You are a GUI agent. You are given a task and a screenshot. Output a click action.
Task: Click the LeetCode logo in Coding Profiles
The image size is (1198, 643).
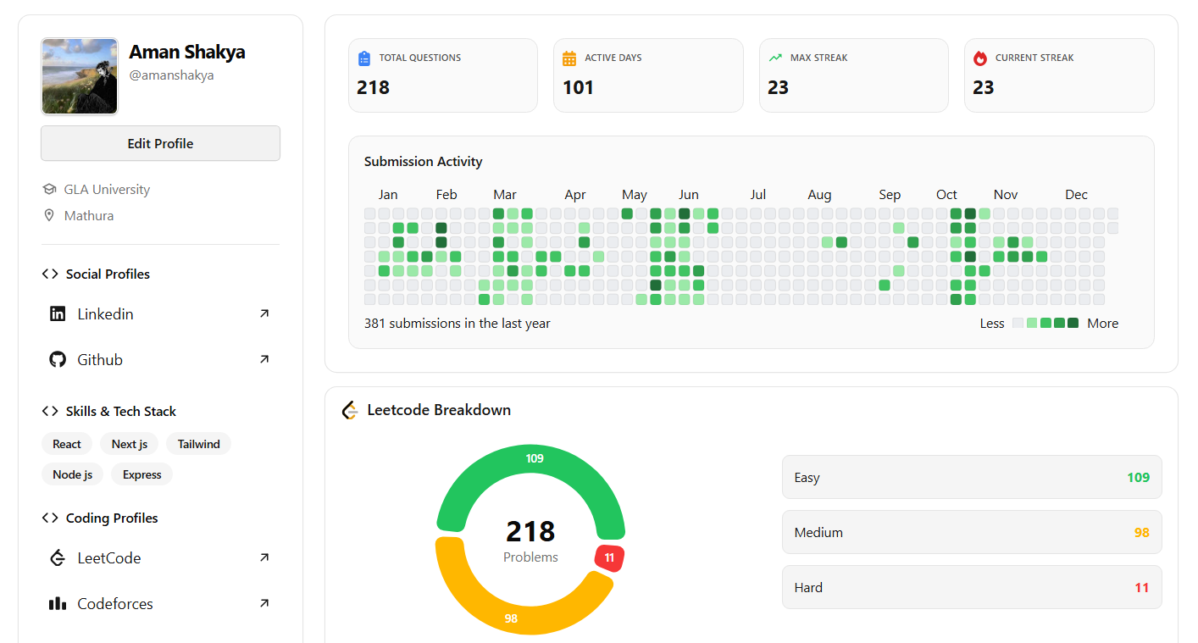[58, 558]
